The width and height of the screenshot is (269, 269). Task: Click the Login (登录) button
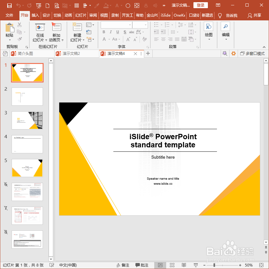200,5
